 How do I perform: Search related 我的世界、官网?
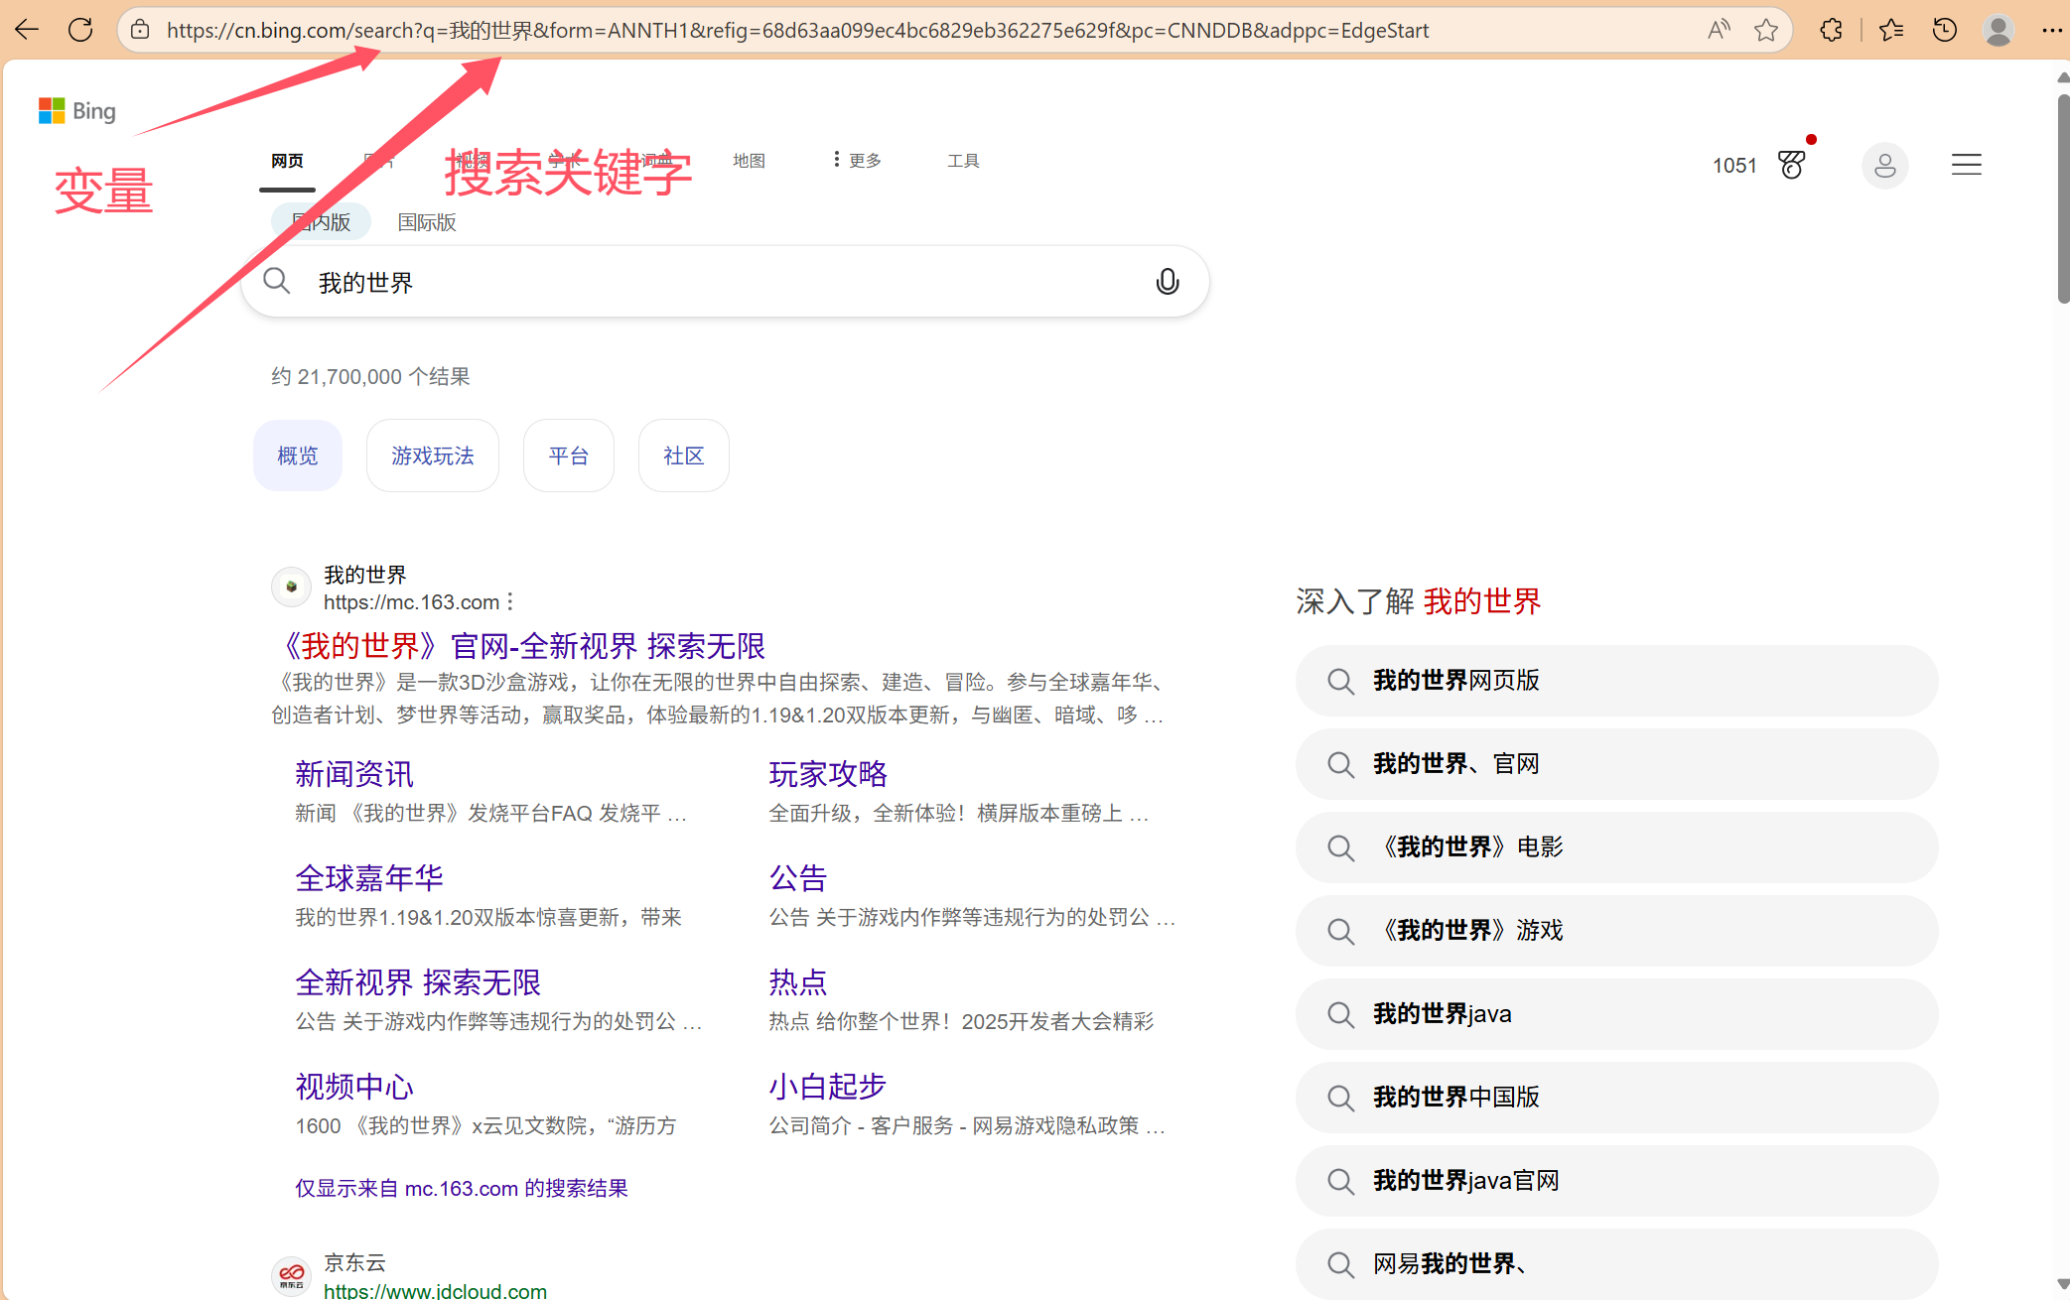coord(1616,764)
